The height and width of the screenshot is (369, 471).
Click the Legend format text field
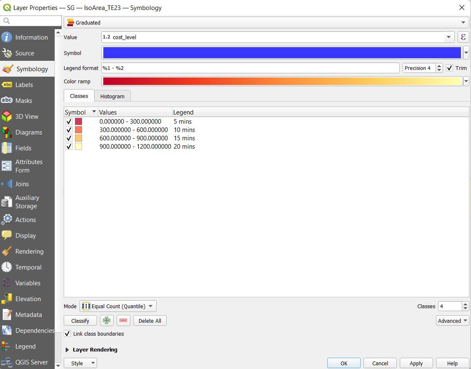tap(250, 68)
